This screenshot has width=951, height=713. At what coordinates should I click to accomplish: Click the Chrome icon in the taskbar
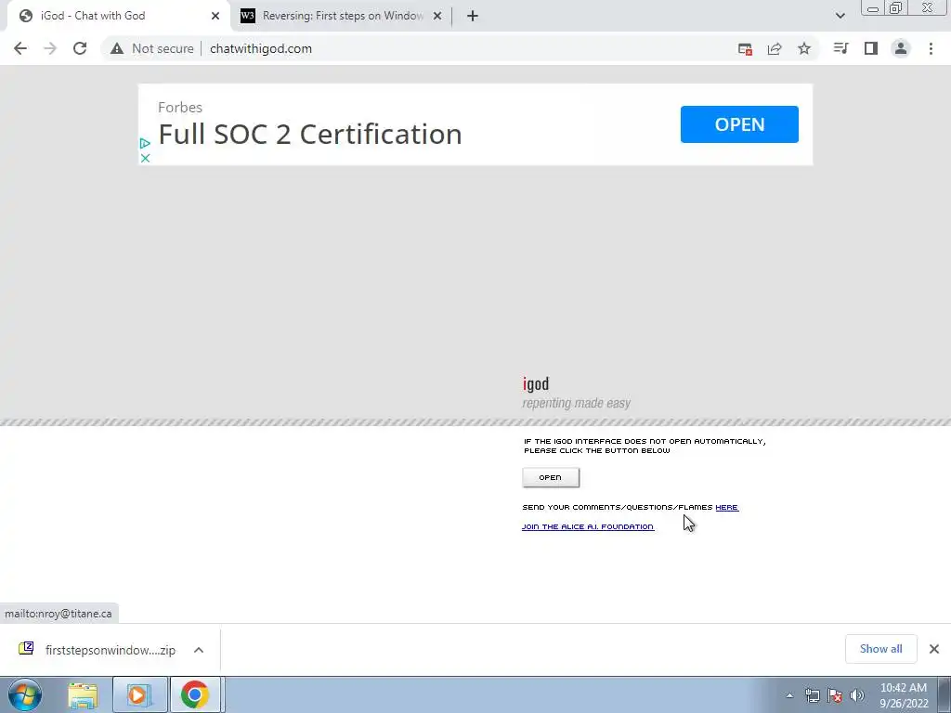(195, 694)
